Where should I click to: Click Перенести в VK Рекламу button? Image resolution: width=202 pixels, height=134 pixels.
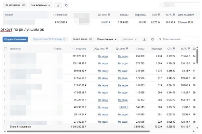click(49, 39)
